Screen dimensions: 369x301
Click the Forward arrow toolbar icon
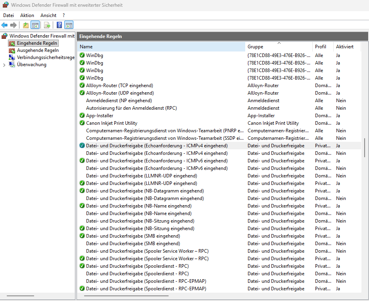pos(13,25)
